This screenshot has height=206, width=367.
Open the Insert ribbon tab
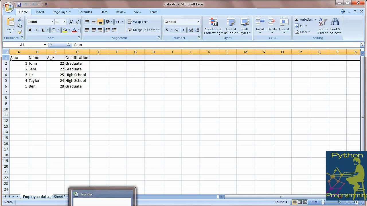click(x=40, y=12)
